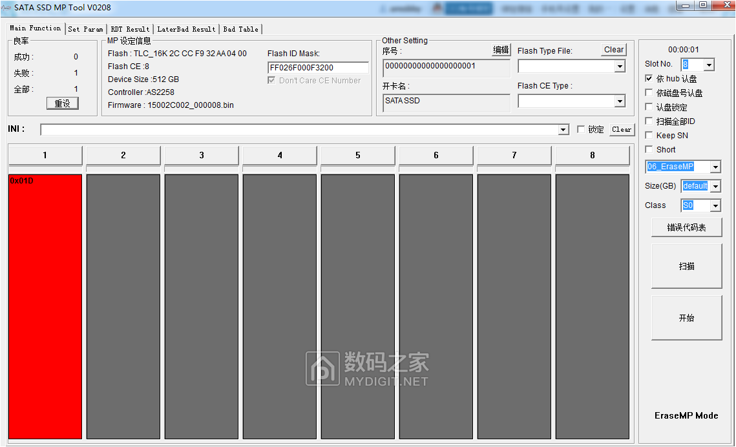Click slot 8 header button
The image size is (736, 447).
(593, 155)
